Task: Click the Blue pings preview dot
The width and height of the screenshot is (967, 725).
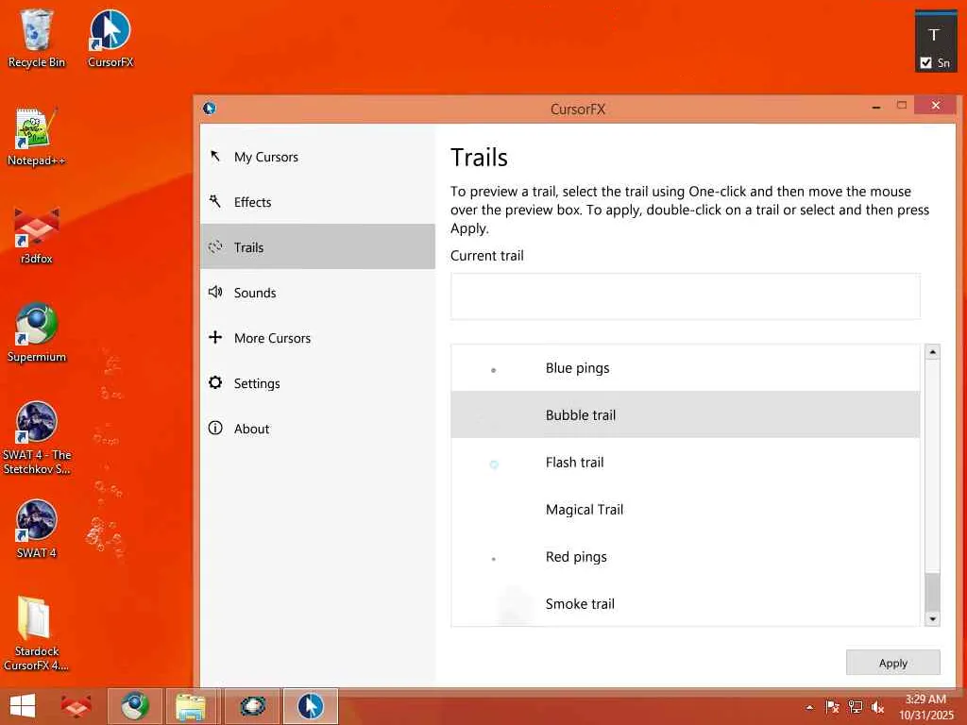Action: click(x=493, y=370)
